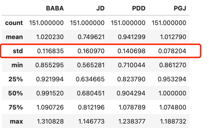Select the max row label
Screen dimensions: 220x134
pyautogui.click(x=16, y=122)
